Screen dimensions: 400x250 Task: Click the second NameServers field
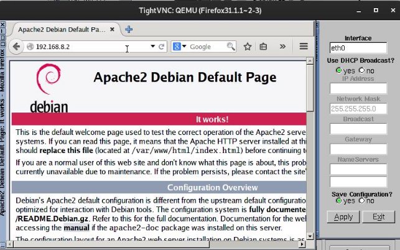(x=358, y=182)
